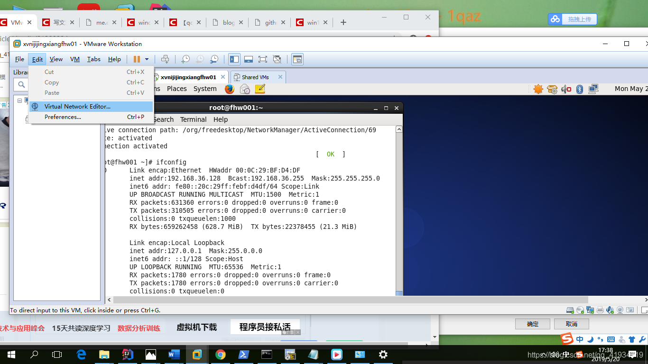Image resolution: width=648 pixels, height=364 pixels.
Task: Click the VM horizontal scrollbar left arrow
Action: [110, 300]
